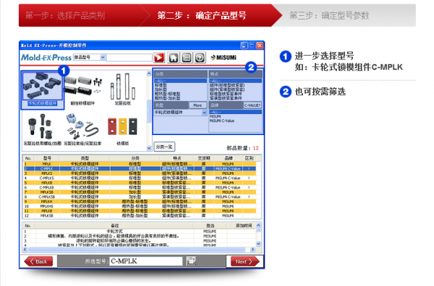434x286 pixels.
Task: Select MiSUMi C-Value in brand list
Action: pos(222,121)
